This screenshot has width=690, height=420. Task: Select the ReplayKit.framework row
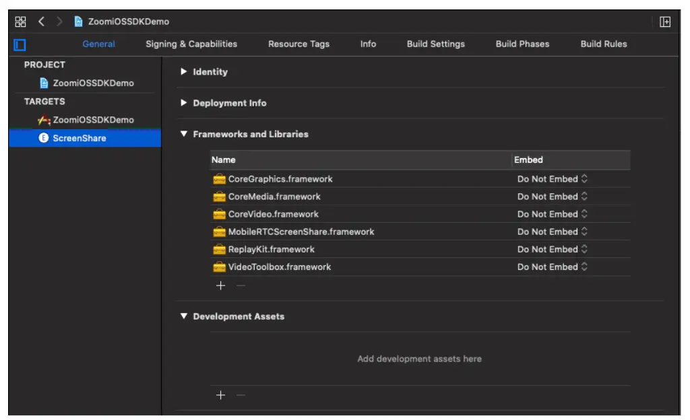(x=271, y=249)
